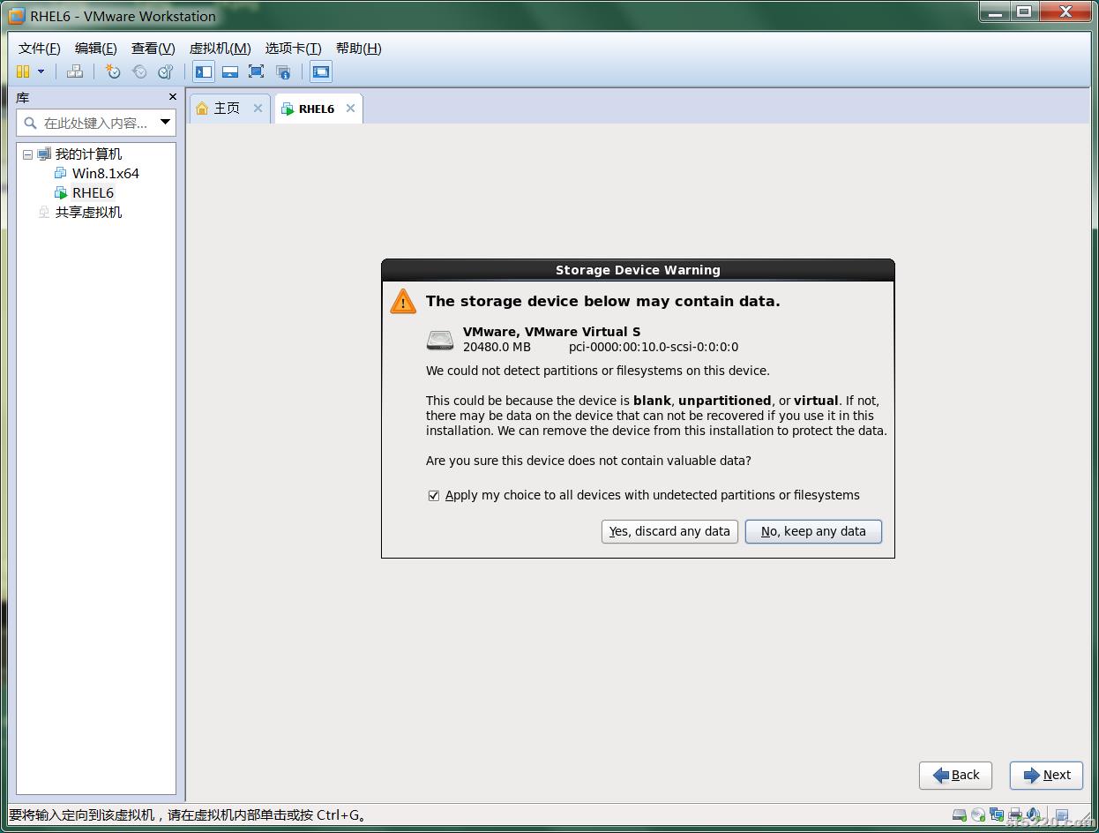The image size is (1099, 833).
Task: Collapse the 我的计算机 tree node
Action: pyautogui.click(x=27, y=154)
